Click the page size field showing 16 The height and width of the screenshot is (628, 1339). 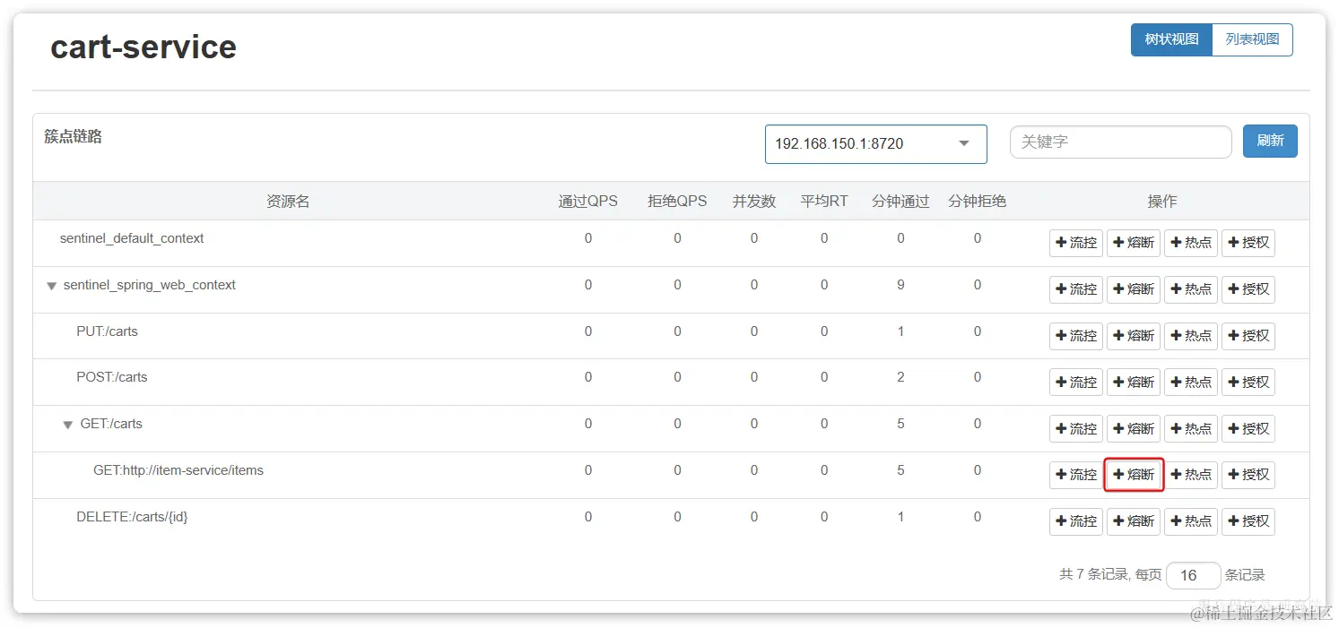pos(1193,575)
